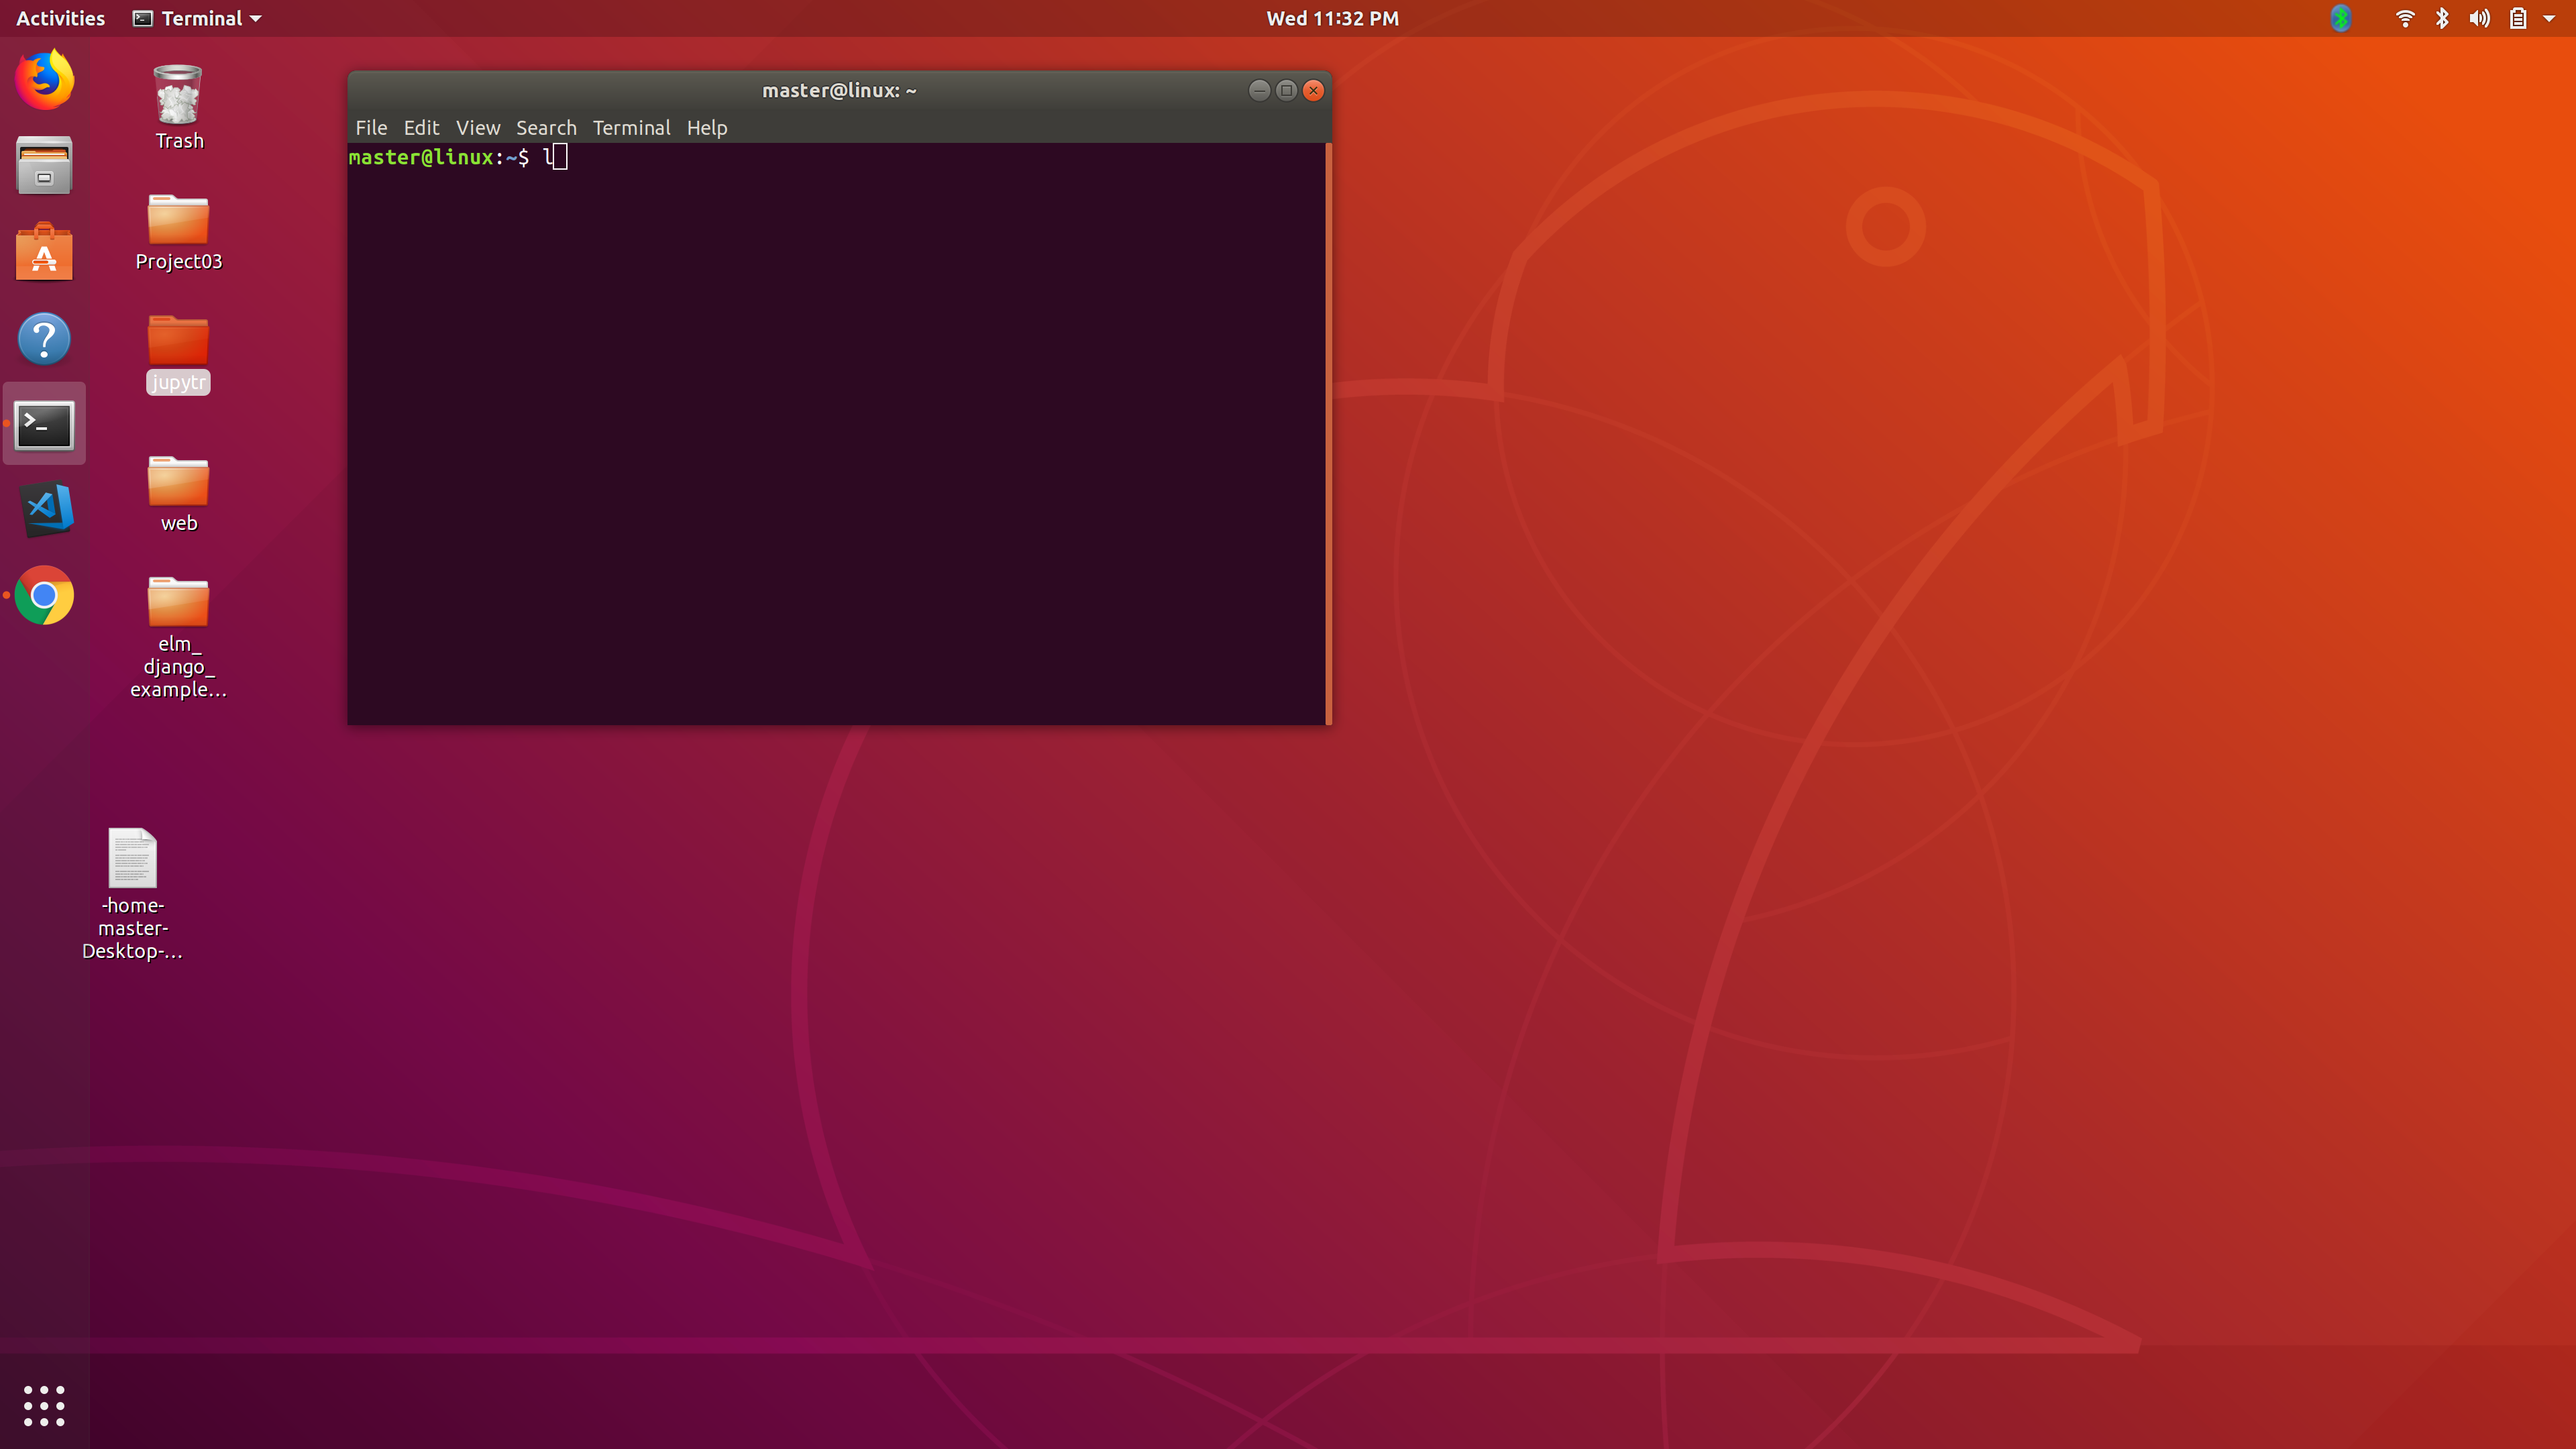Image resolution: width=2576 pixels, height=1449 pixels.
Task: Click the terminal prompt line master@linux:~$
Action: point(438,157)
